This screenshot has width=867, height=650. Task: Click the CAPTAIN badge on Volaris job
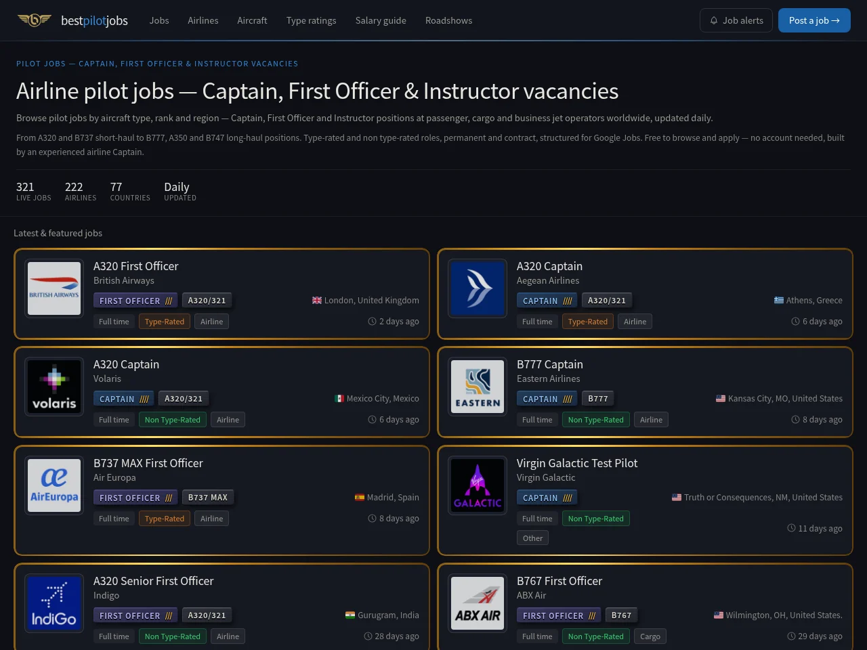click(124, 399)
